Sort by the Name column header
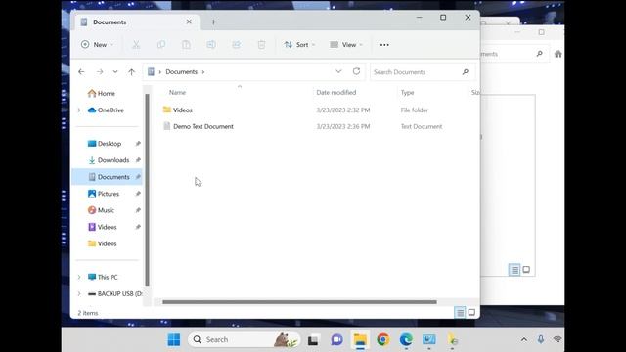The height and width of the screenshot is (352, 626). (177, 92)
